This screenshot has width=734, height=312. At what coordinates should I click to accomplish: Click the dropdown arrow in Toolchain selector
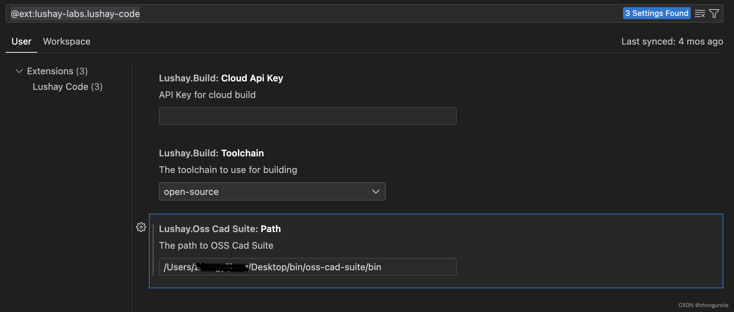click(376, 191)
